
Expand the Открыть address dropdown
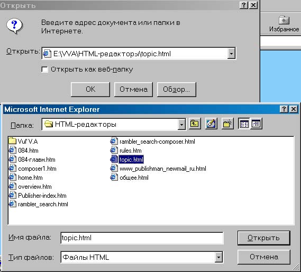tap(231, 54)
